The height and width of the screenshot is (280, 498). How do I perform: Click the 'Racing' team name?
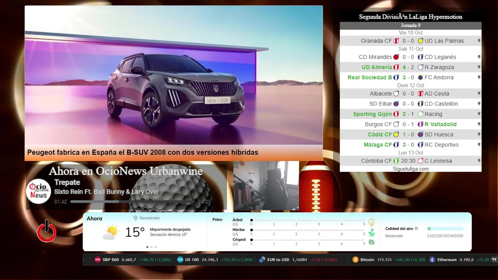(x=433, y=114)
